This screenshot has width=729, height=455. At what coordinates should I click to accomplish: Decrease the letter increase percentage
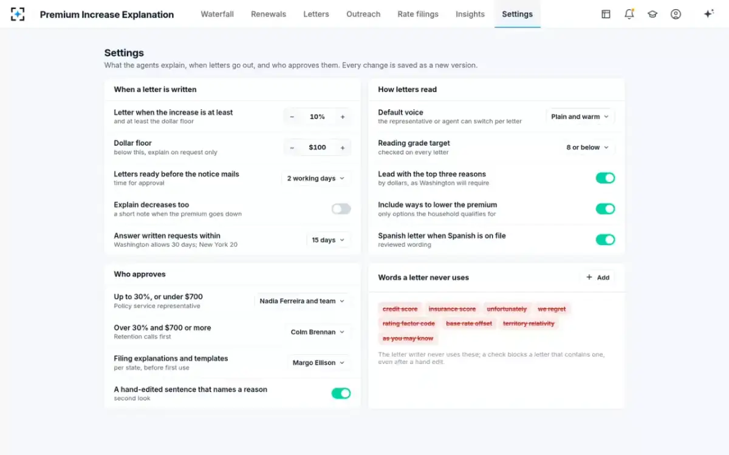click(x=292, y=116)
